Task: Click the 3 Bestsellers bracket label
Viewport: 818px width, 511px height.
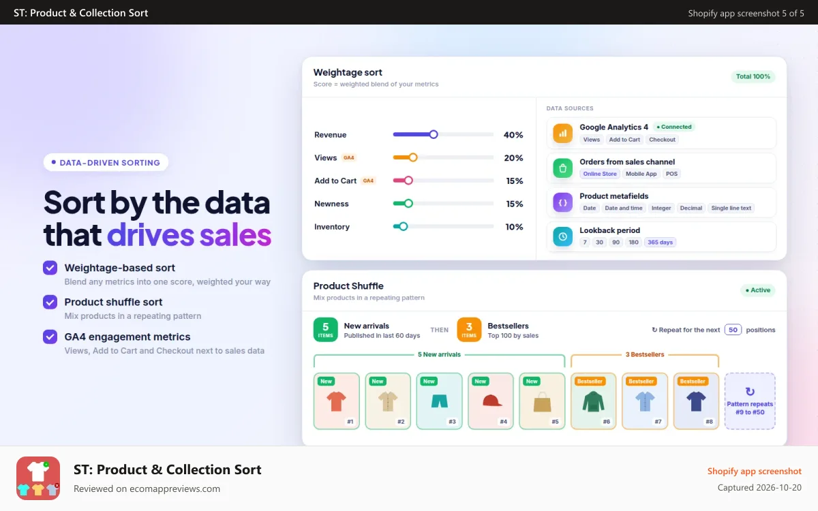Action: pyautogui.click(x=645, y=354)
